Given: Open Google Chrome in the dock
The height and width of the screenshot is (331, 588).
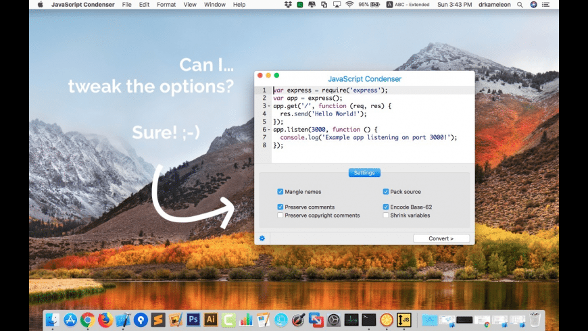Looking at the screenshot, I should click(88, 320).
